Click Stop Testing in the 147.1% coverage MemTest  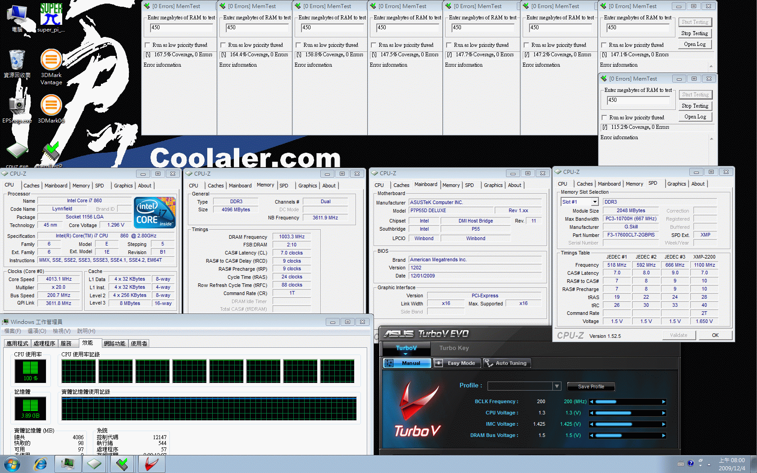point(694,33)
